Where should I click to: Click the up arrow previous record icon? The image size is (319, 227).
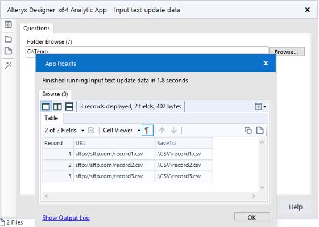(162, 131)
